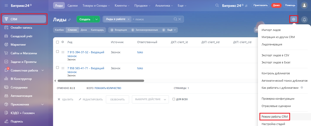Open row menu for lead 7 915 394-37-52
Image resolution: width=311 pixels, height=126 pixels.
(63, 52)
